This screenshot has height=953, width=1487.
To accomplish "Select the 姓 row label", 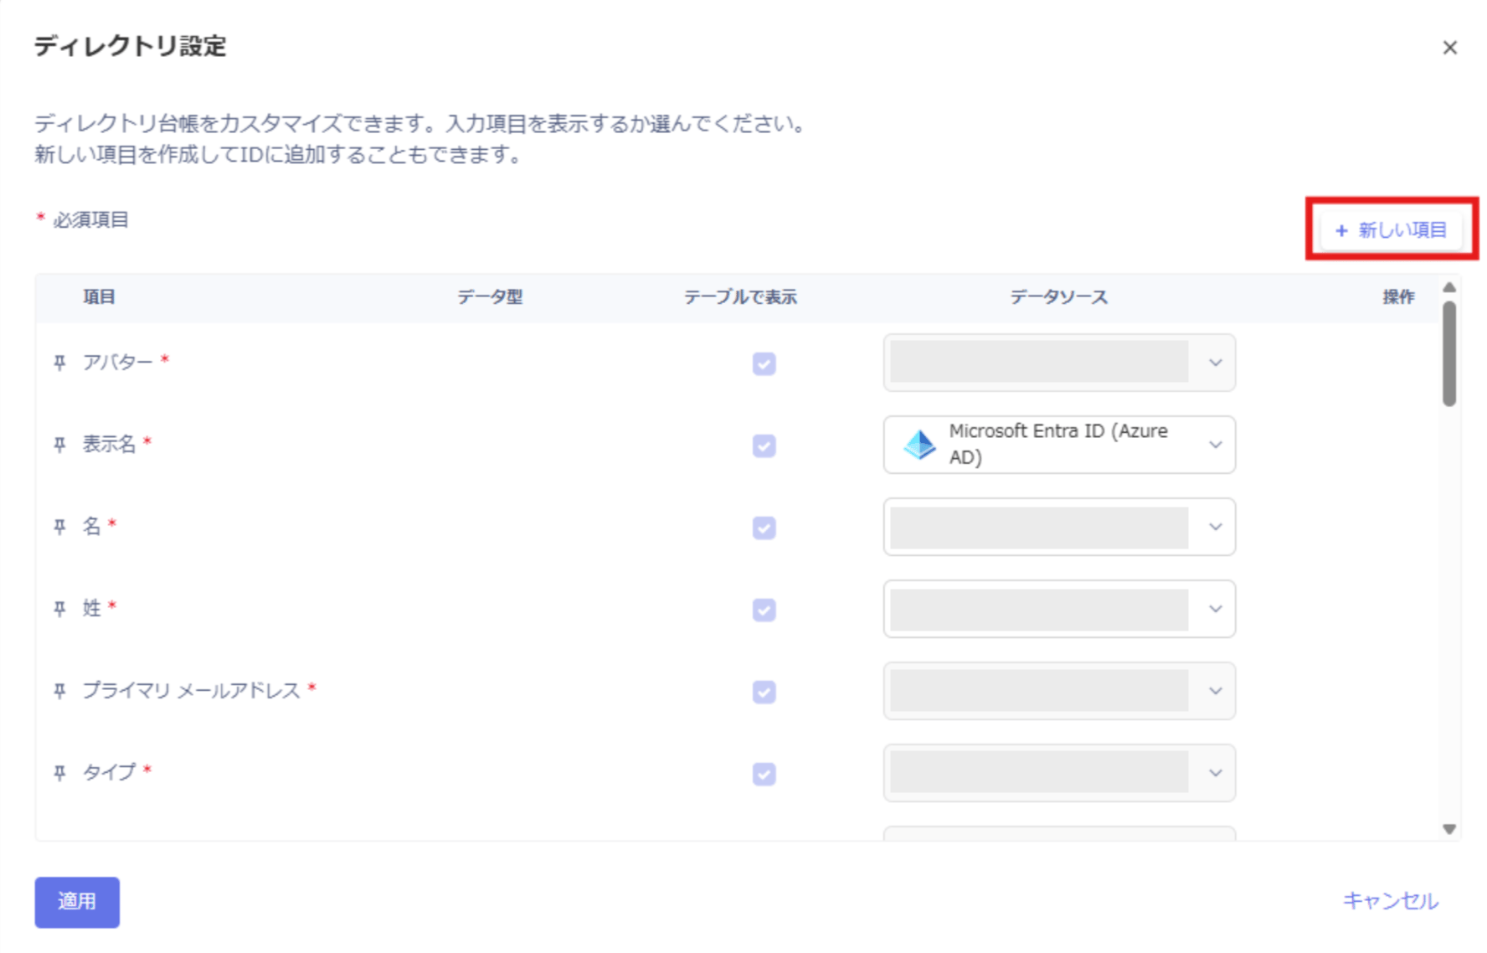I will [x=91, y=608].
